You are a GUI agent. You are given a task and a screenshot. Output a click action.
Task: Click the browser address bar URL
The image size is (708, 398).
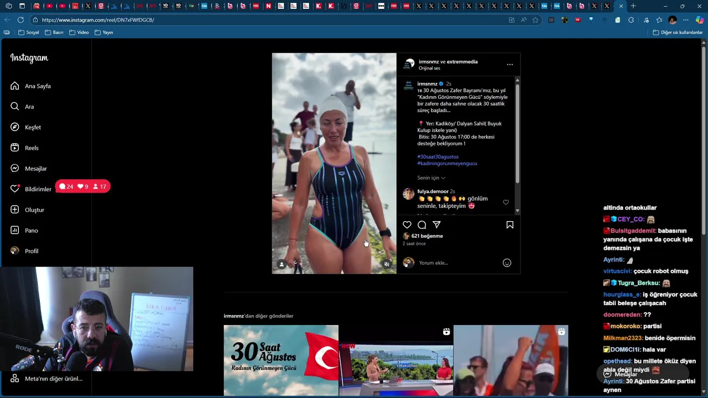pos(98,20)
